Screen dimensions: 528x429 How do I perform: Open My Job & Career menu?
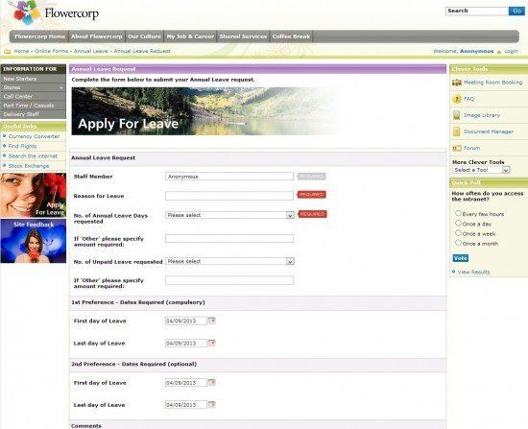point(190,36)
